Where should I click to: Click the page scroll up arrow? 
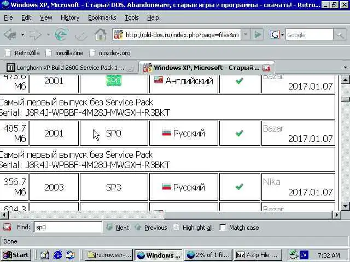point(345,80)
